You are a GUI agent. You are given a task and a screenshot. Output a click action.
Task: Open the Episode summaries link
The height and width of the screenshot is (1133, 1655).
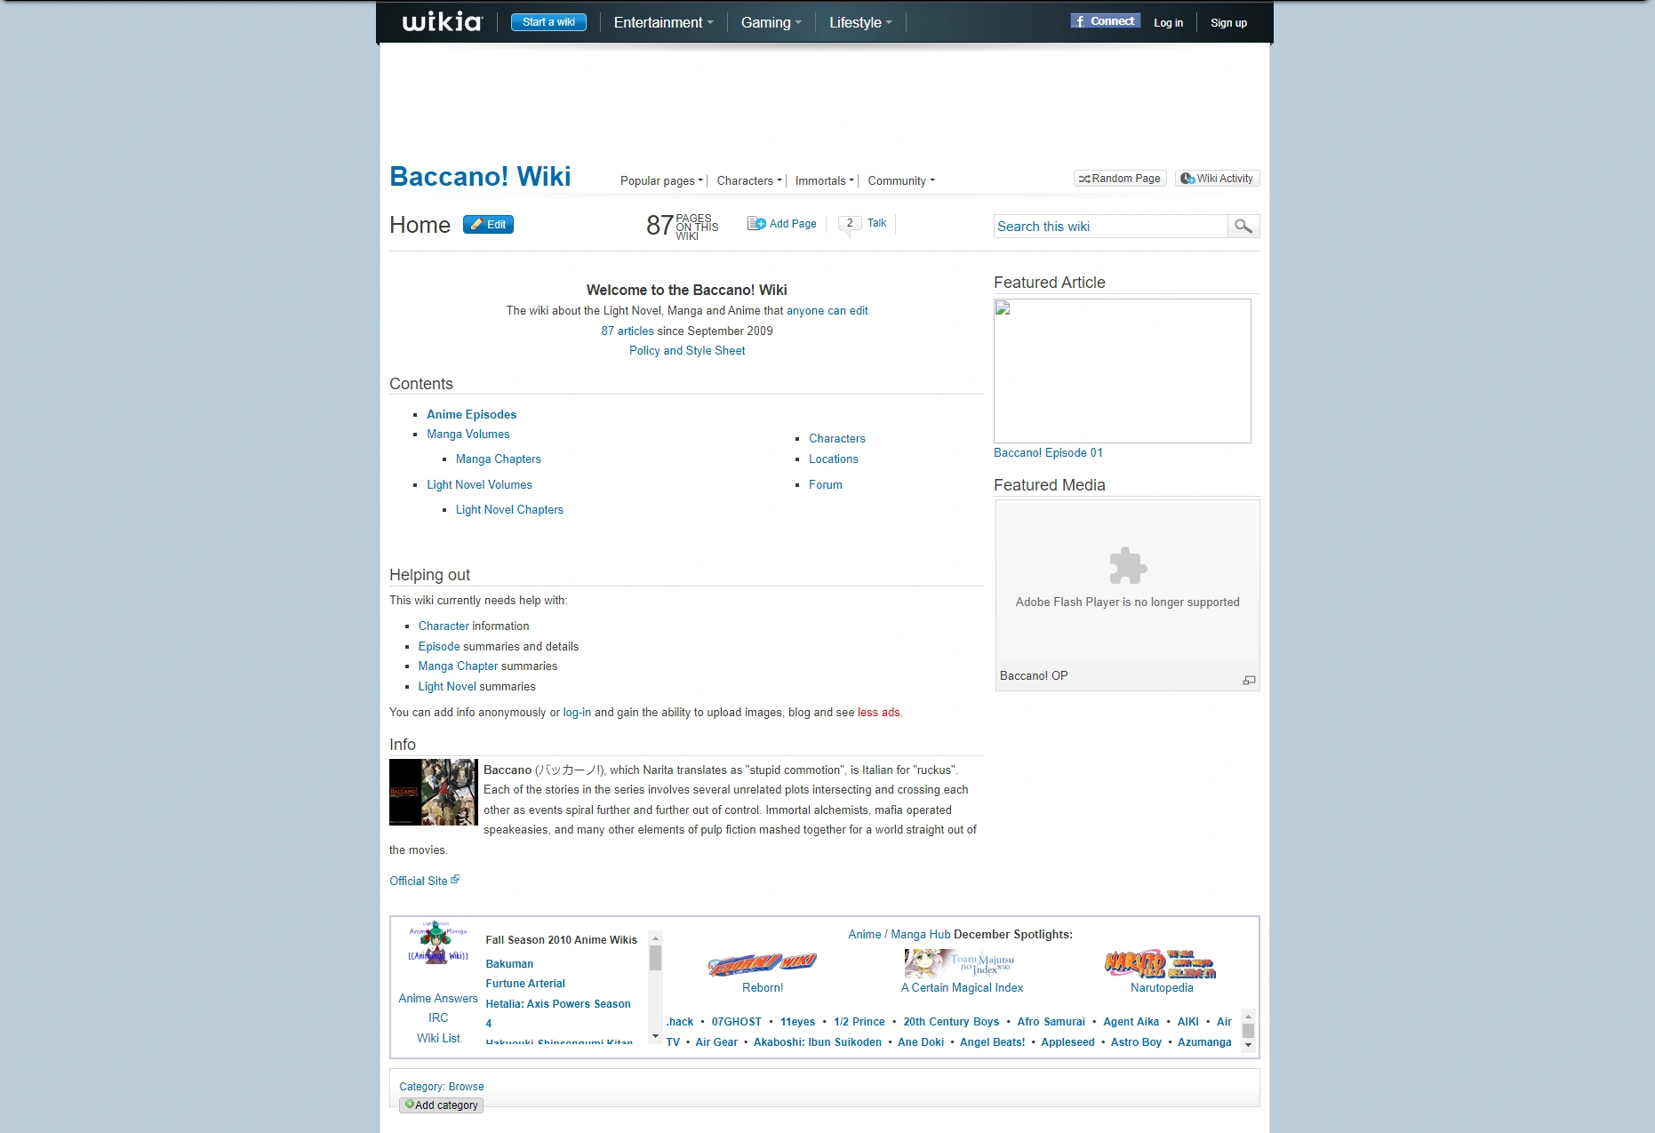click(439, 646)
